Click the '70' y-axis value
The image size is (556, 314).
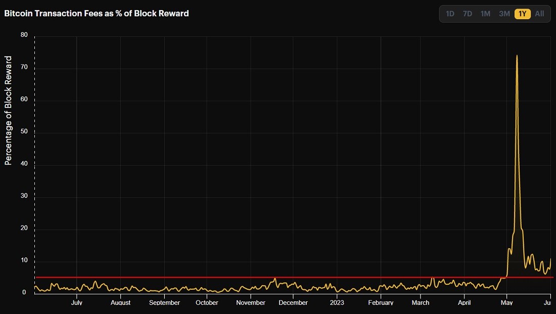24,67
